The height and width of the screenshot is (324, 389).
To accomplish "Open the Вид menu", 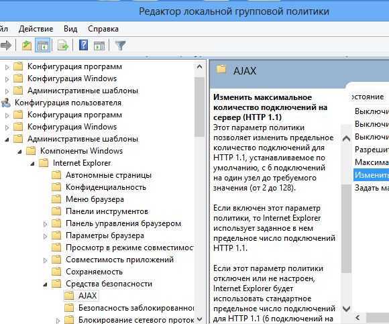I will 70,29.
